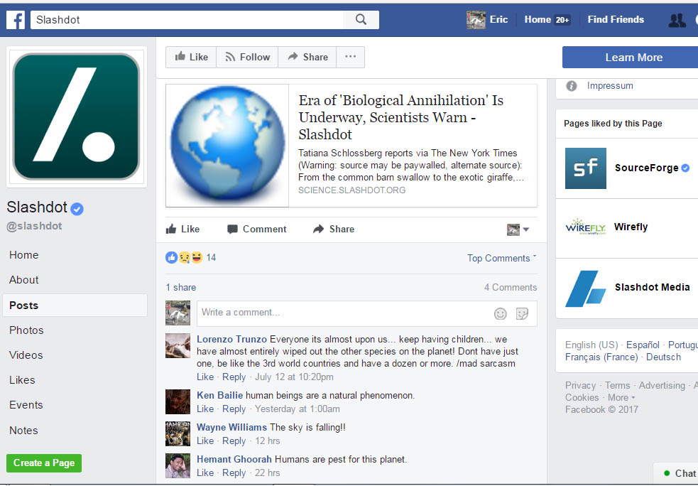Insert an emoji in the comment box
Viewport: 698px width, 486px height.
501,313
